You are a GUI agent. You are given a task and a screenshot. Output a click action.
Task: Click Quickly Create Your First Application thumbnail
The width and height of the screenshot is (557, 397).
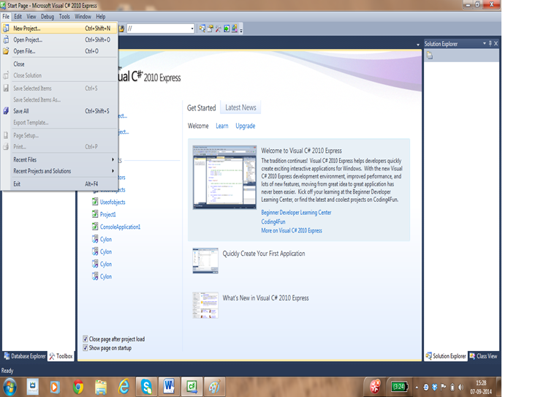(205, 260)
